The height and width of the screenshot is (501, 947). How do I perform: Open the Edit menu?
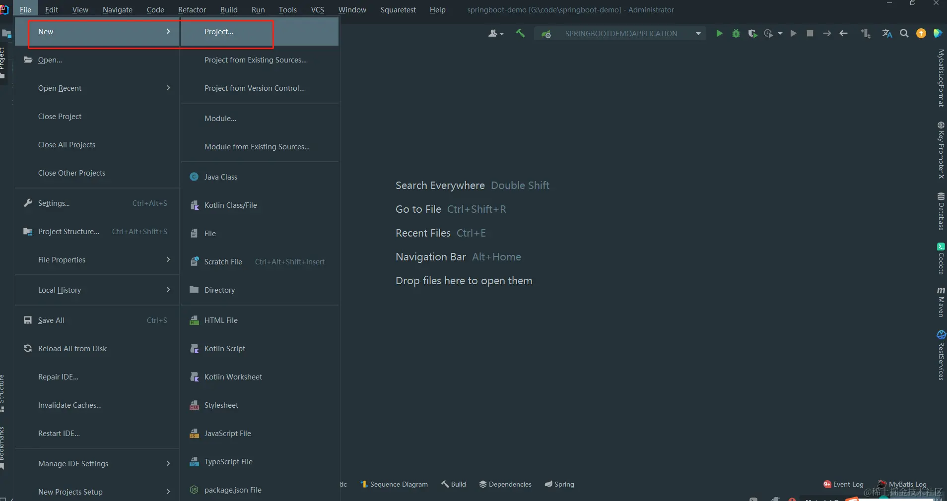point(51,10)
